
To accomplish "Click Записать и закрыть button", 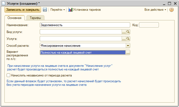I will (23, 10).
